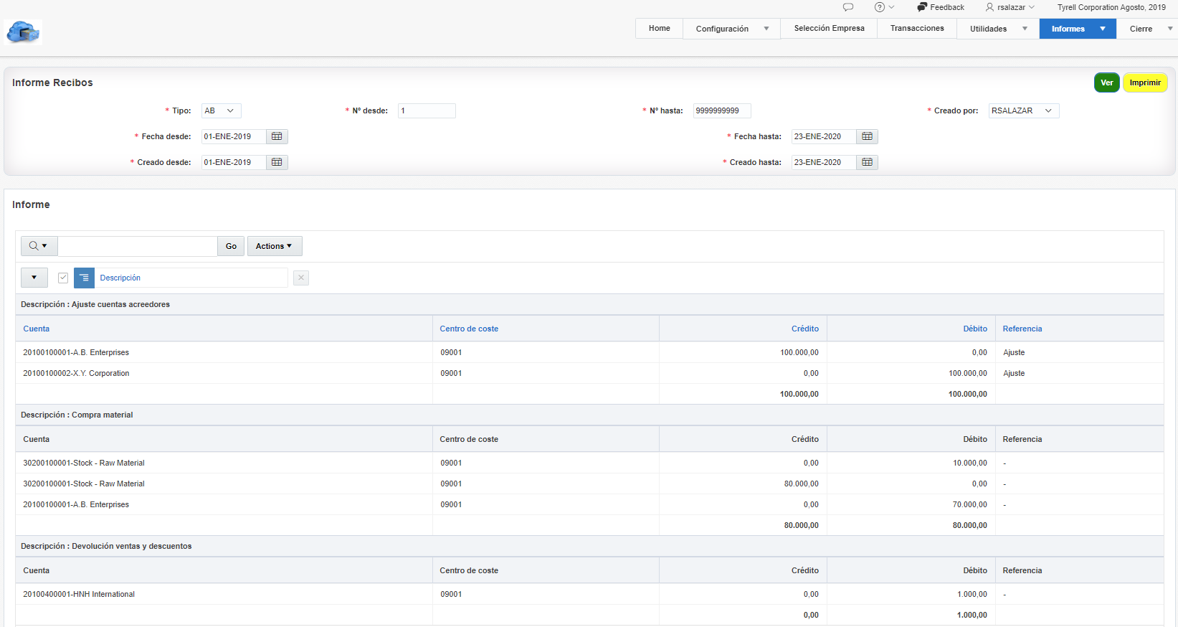Open the Creado por dropdown
Screen dimensions: 1178x627
tap(1024, 110)
